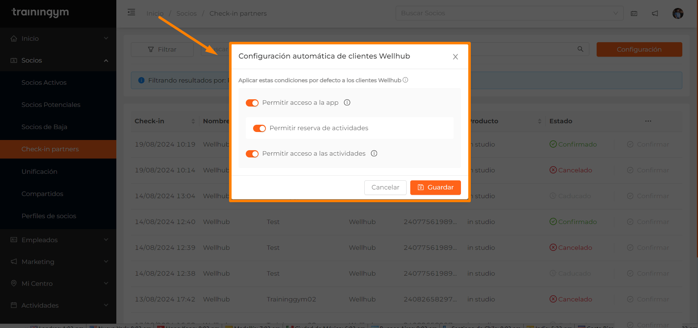
Task: Expand the Actividades sidebar menu
Action: (58, 305)
